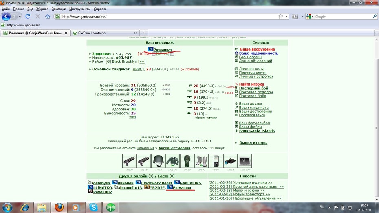
Task: Open the Ваше вооружение link
Action: pyautogui.click(x=258, y=49)
